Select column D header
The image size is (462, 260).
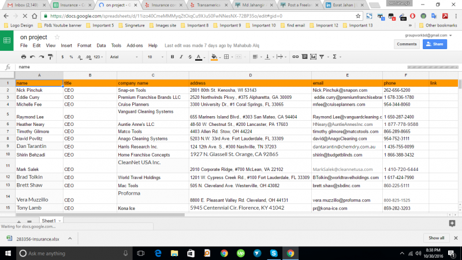(250, 76)
